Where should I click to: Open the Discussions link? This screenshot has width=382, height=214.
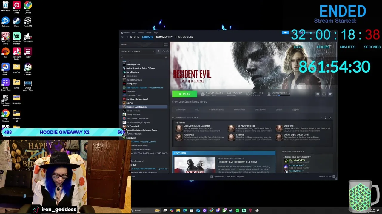260,110
